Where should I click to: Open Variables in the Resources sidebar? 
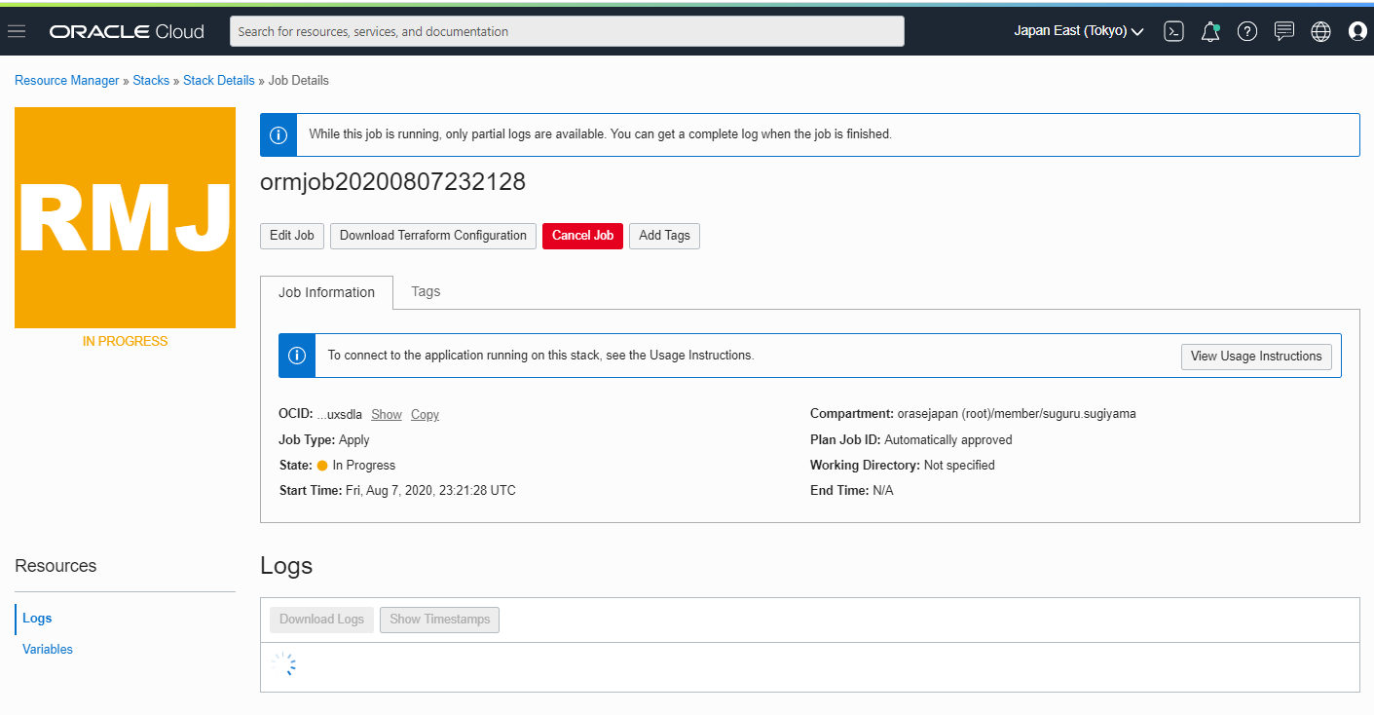click(x=47, y=649)
